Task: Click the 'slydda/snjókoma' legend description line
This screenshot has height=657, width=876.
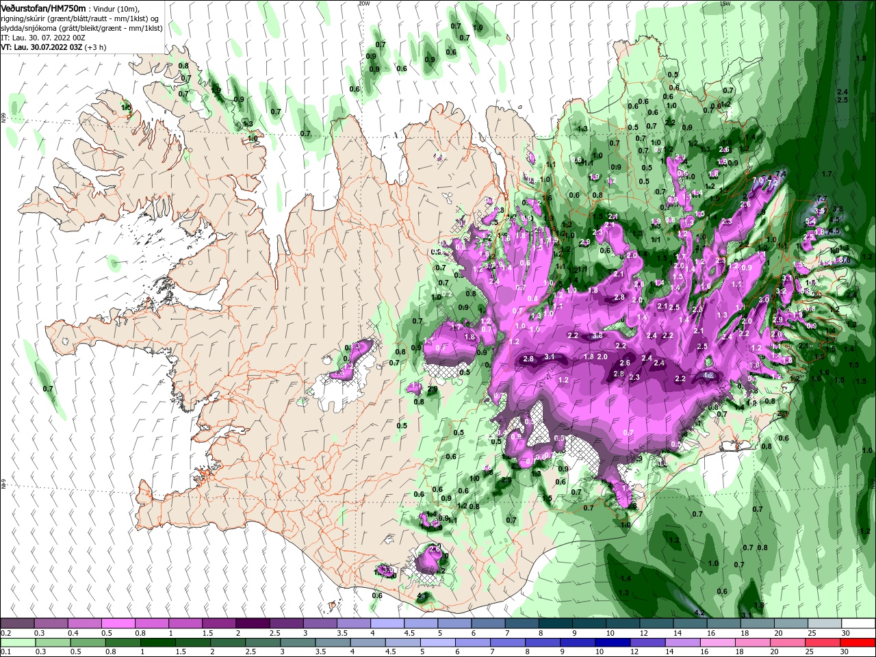Action: [x=81, y=28]
